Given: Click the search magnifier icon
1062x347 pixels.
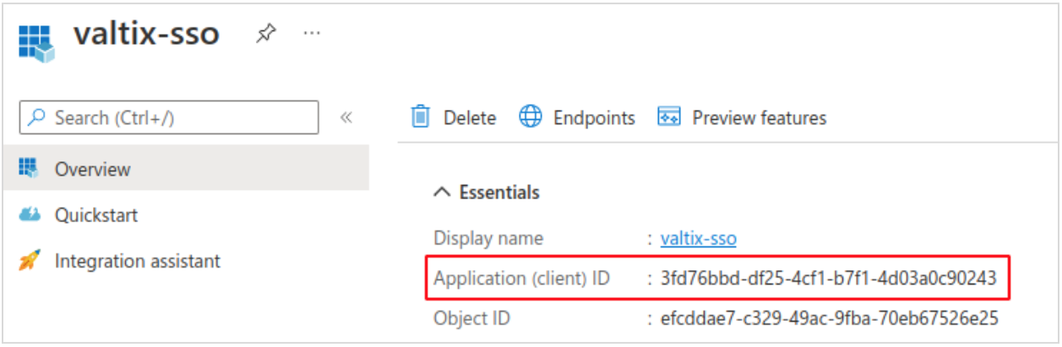Looking at the screenshot, I should coord(37,117).
